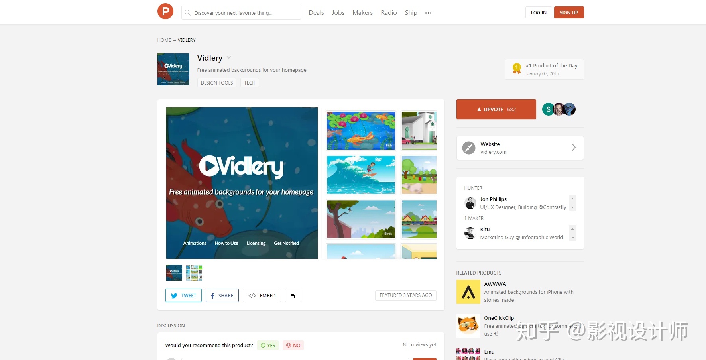Click the church animation preview image
706x360 pixels.
(419, 130)
